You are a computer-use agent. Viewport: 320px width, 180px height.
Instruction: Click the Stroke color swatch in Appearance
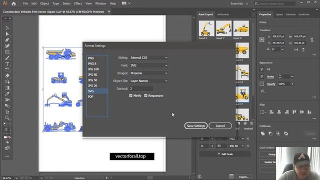click(262, 76)
